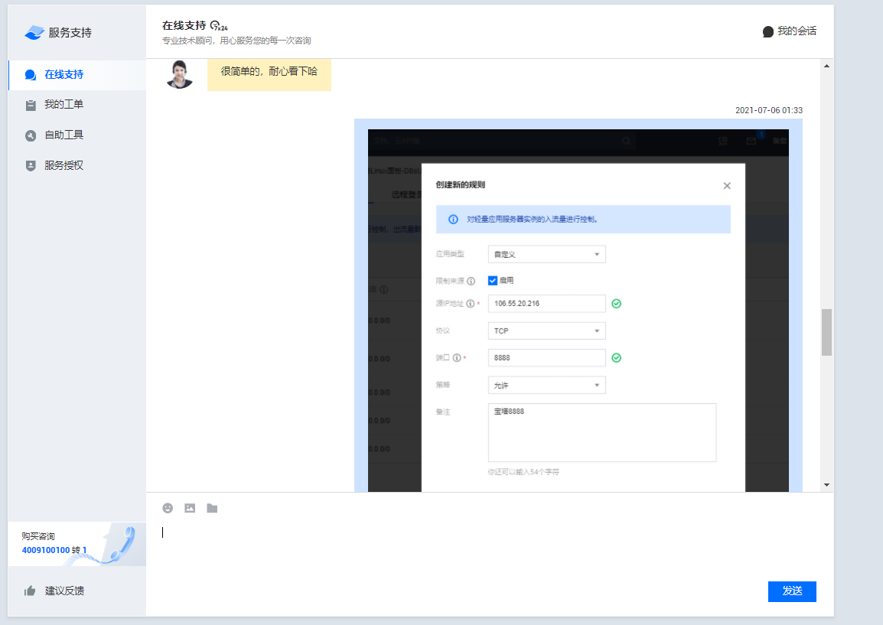This screenshot has height=625, width=883.
Task: Open the shared firewall rule screenshot
Action: point(578,306)
